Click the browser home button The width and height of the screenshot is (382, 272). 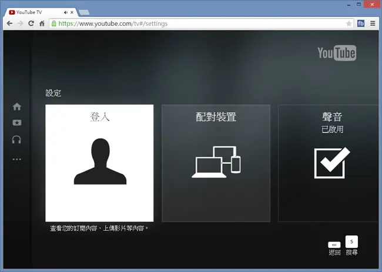pyautogui.click(x=42, y=23)
